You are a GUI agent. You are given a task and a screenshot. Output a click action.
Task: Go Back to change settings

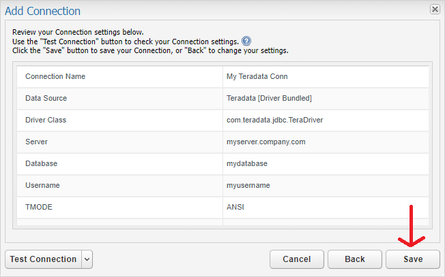(x=355, y=259)
